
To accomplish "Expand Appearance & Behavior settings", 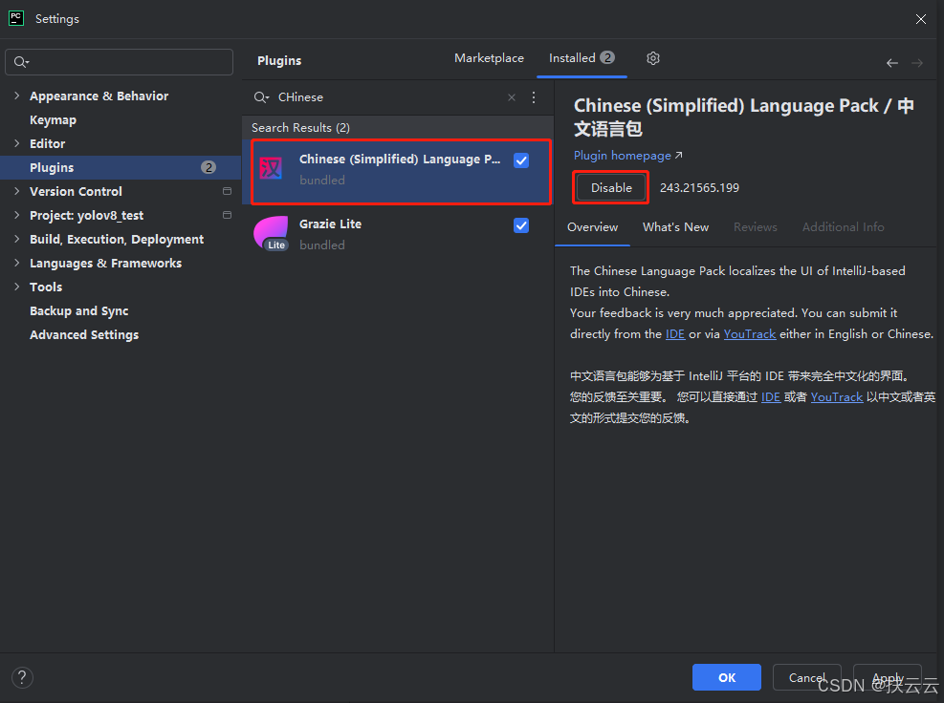I will click(17, 96).
